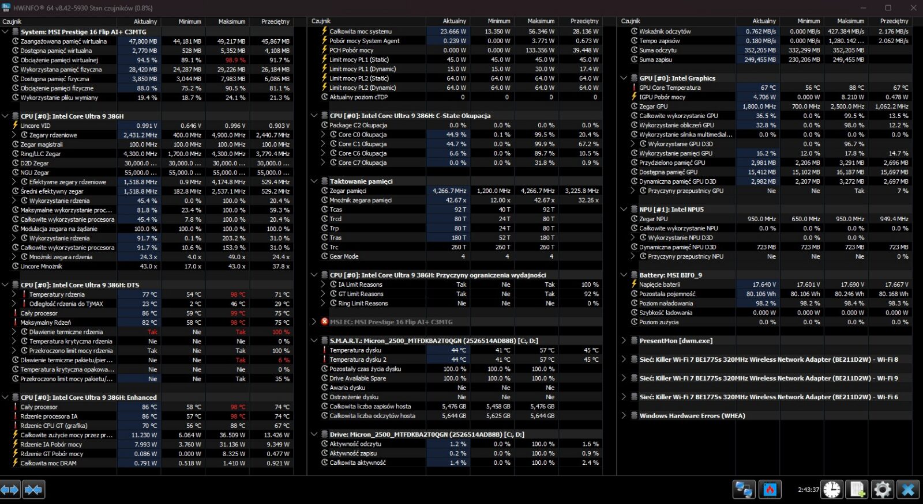Collapse GPU [#0]: Intel Graphics section
The width and height of the screenshot is (923, 504).
[x=624, y=78]
